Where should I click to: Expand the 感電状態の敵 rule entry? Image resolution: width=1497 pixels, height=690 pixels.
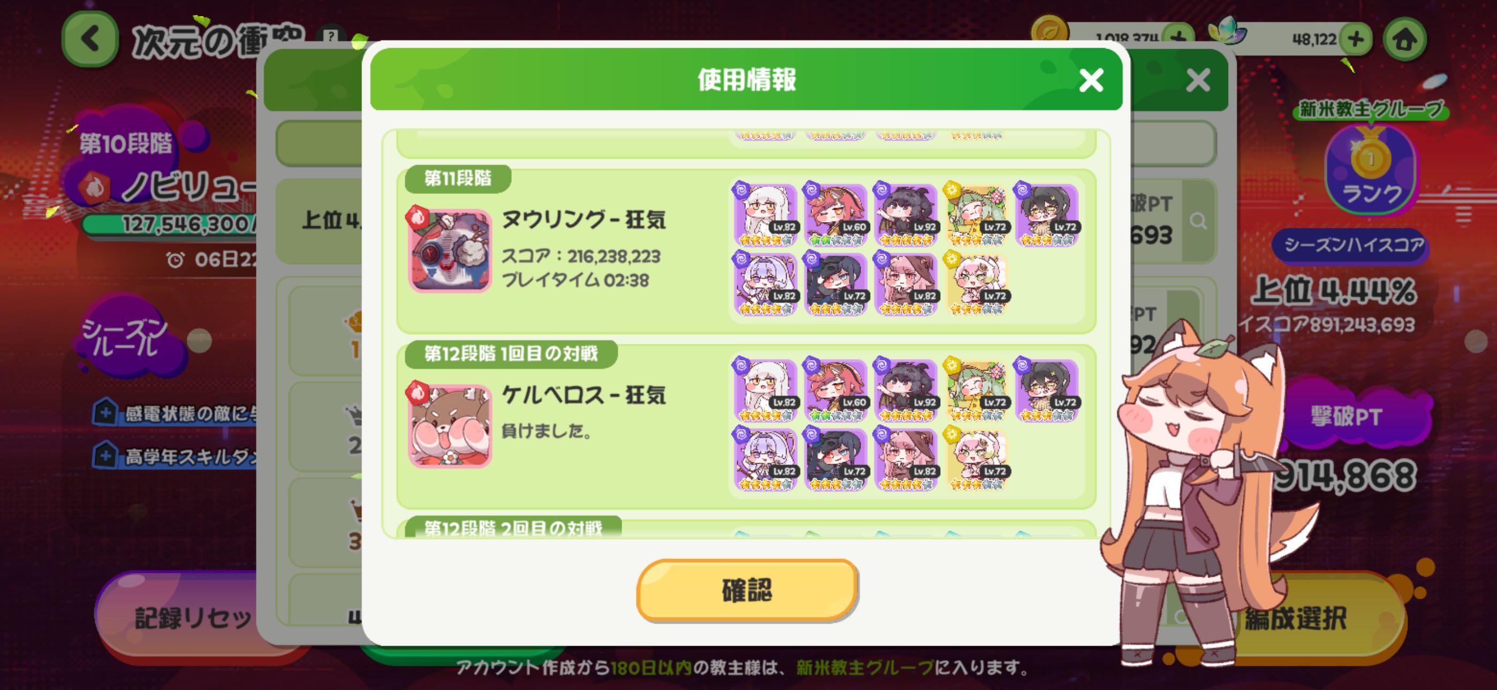tap(175, 413)
